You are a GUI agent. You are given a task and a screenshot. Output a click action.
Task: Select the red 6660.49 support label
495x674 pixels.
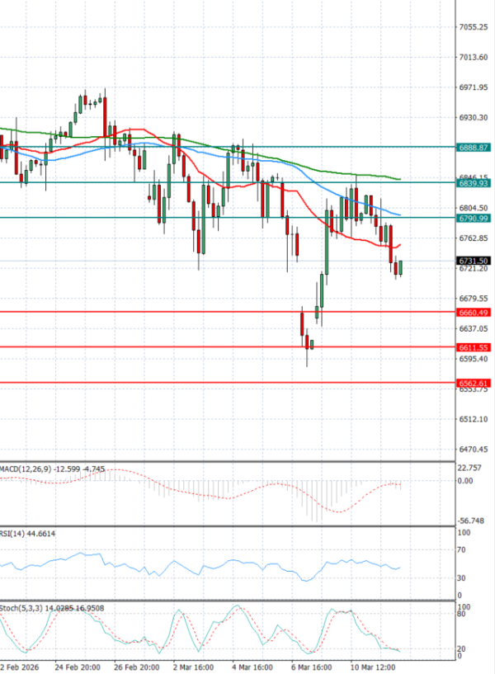tap(474, 313)
